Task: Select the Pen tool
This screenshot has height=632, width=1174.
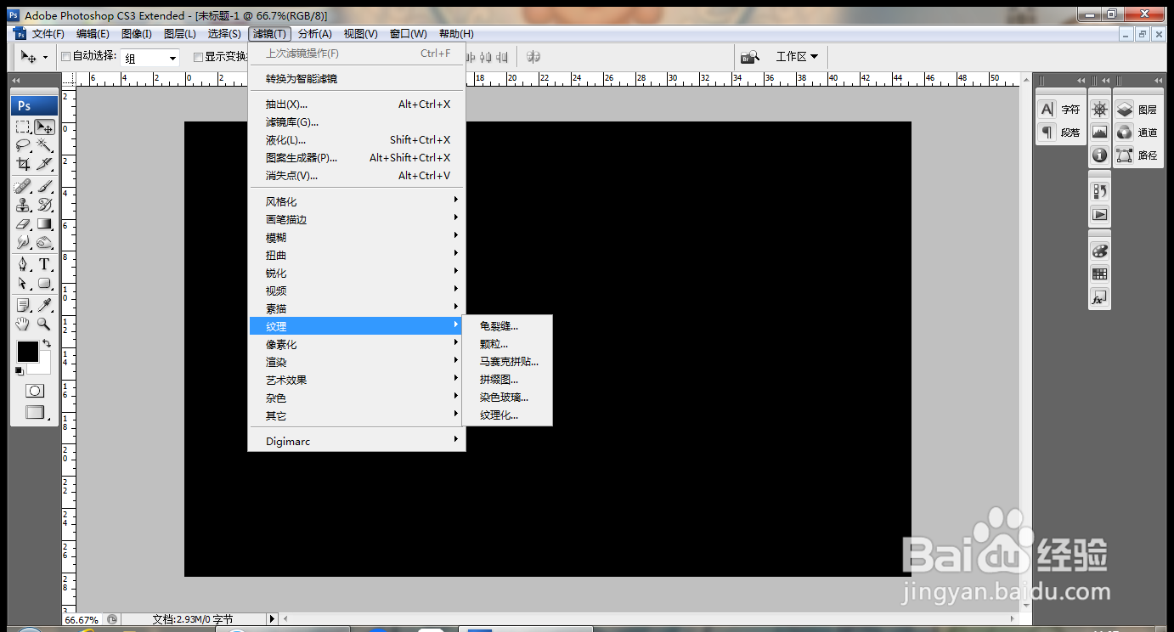Action: coord(24,264)
